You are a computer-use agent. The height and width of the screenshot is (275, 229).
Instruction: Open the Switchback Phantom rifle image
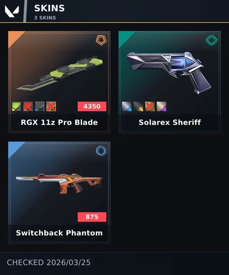point(59,184)
